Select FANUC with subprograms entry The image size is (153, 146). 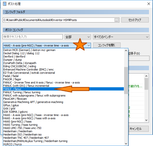tap(63, 95)
